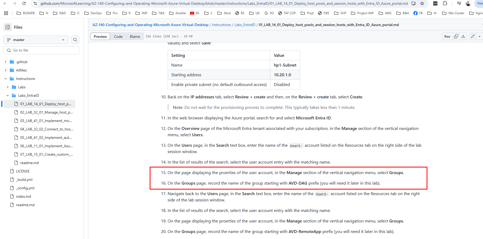Open the Labs_EntraID breadcrumb link
483x239 pixels.
245,25
